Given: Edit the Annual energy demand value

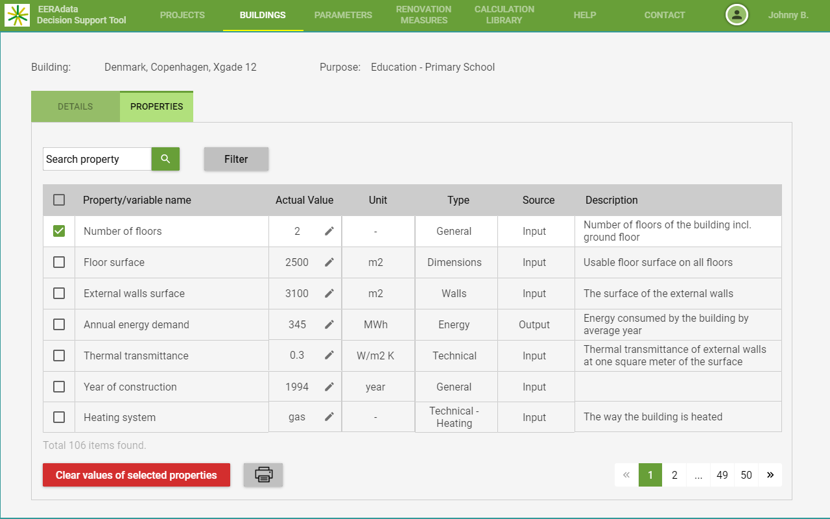Looking at the screenshot, I should [x=329, y=324].
